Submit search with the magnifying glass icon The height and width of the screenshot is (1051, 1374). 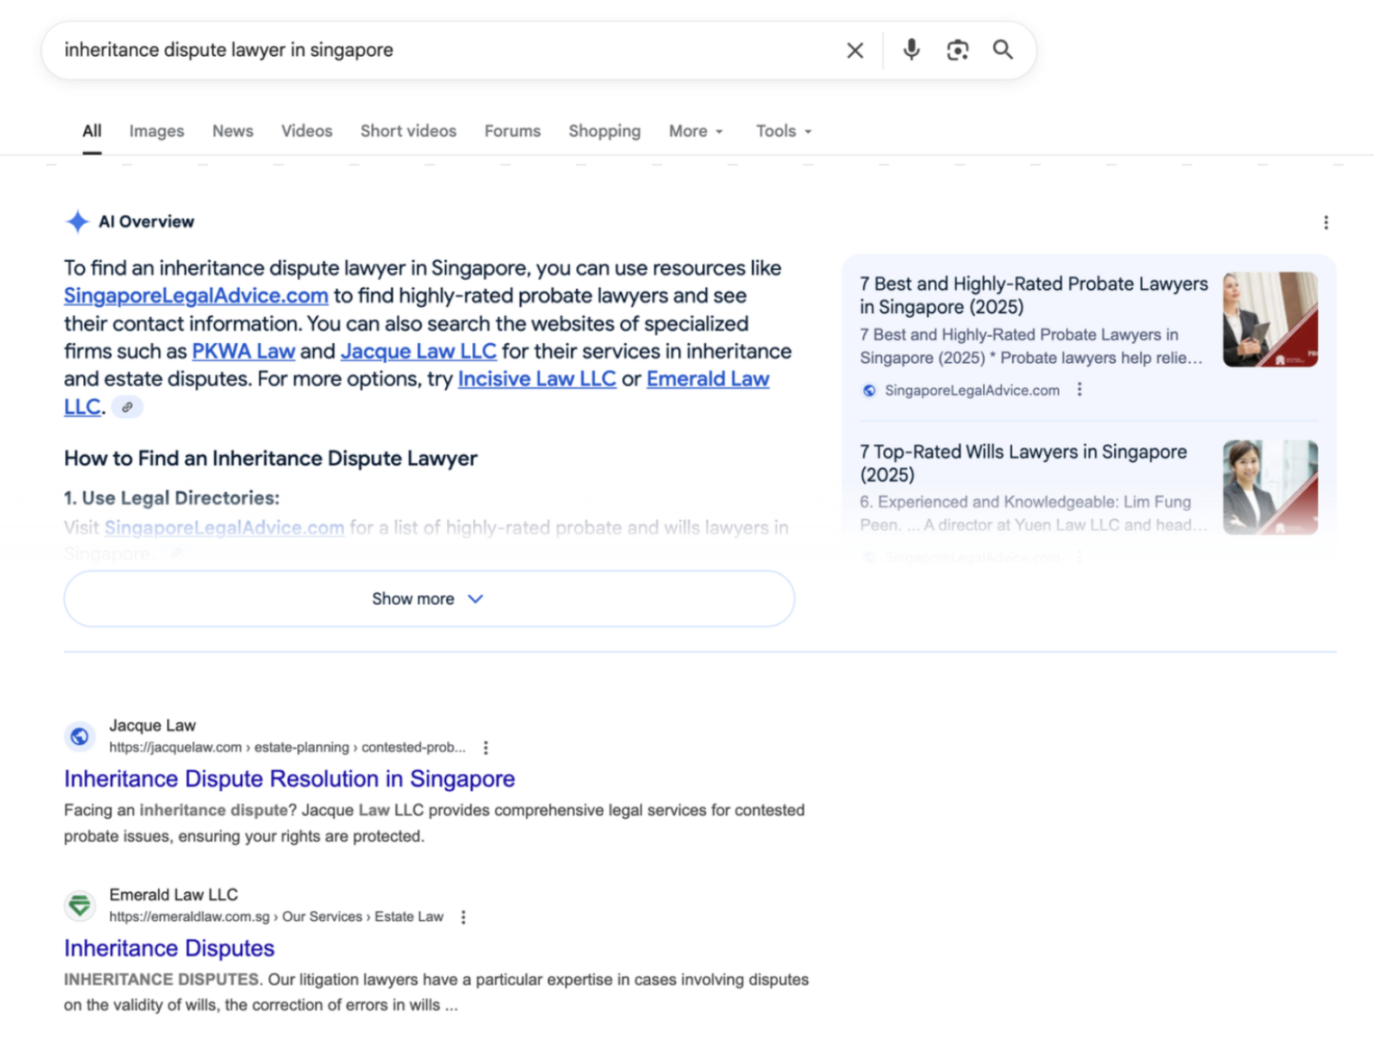point(1002,50)
